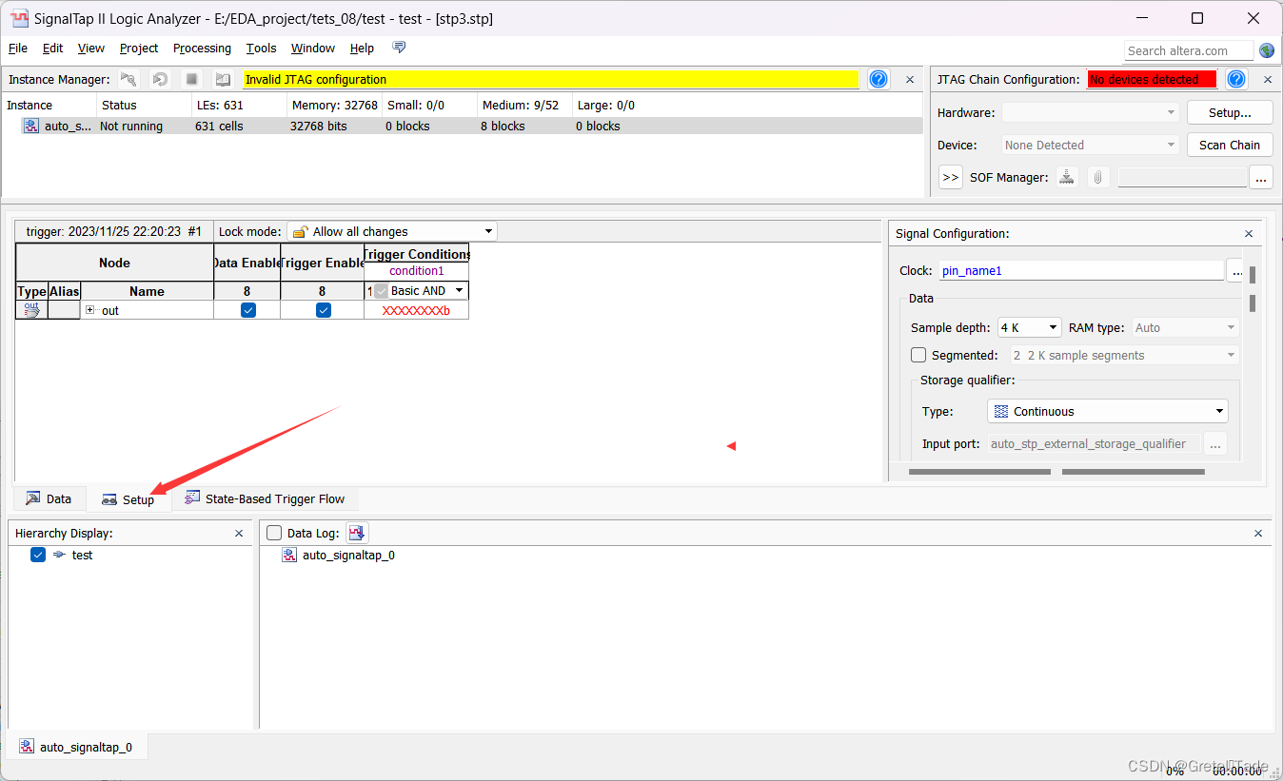
Task: Click the hardware Setup... button
Action: [1230, 112]
